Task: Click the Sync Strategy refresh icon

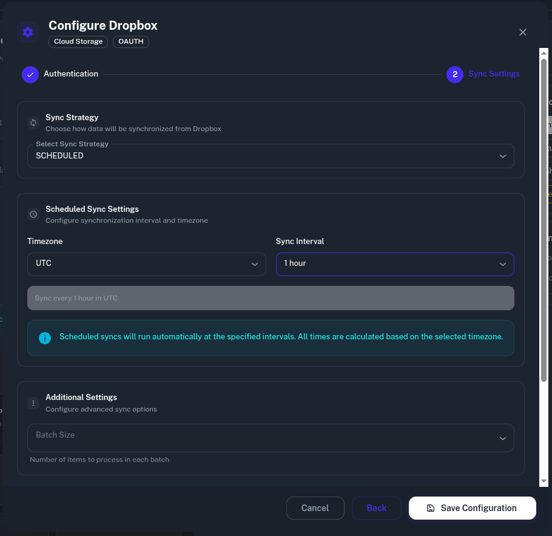Action: 33,123
